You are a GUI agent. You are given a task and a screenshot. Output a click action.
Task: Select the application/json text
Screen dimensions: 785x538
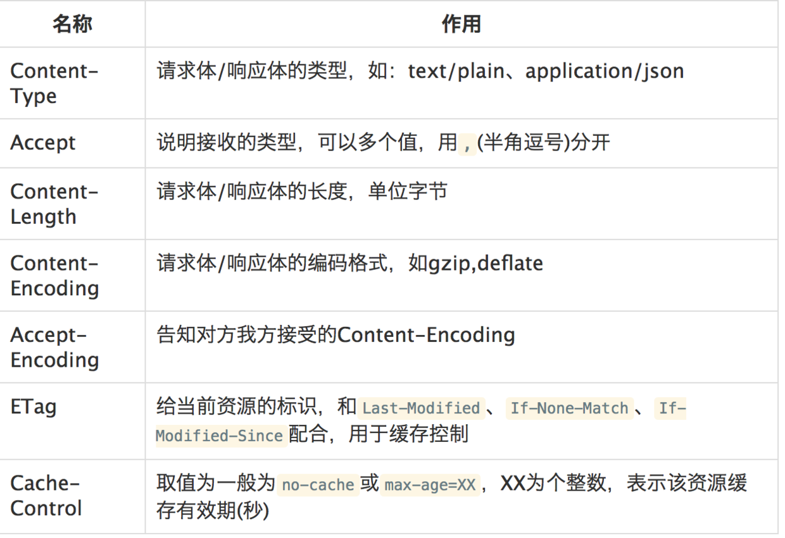click(x=606, y=71)
